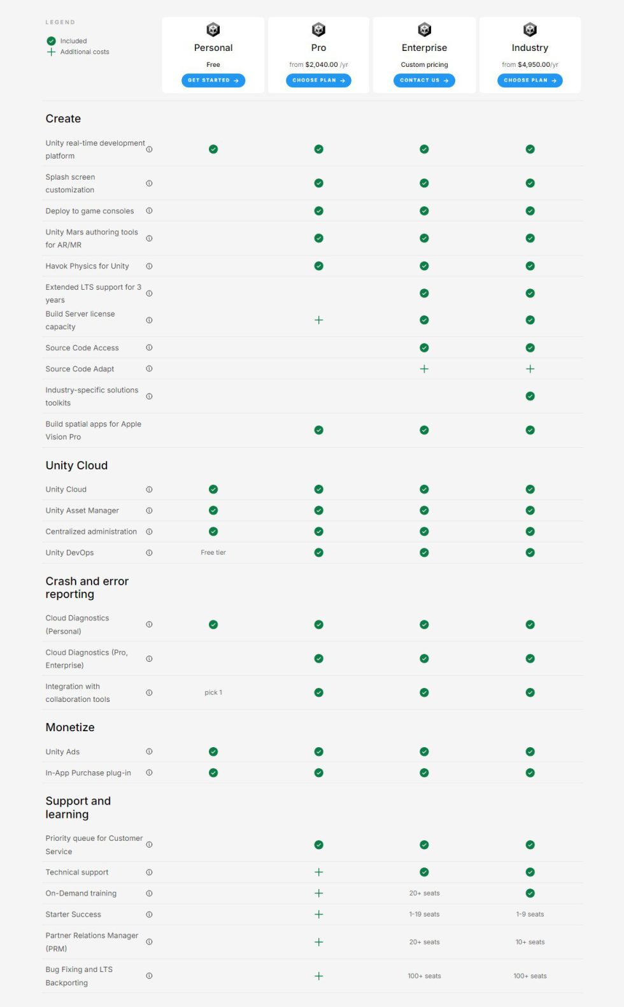Click the pick 1 label for collaboration tools integration
The image size is (624, 1007).
[x=213, y=692]
